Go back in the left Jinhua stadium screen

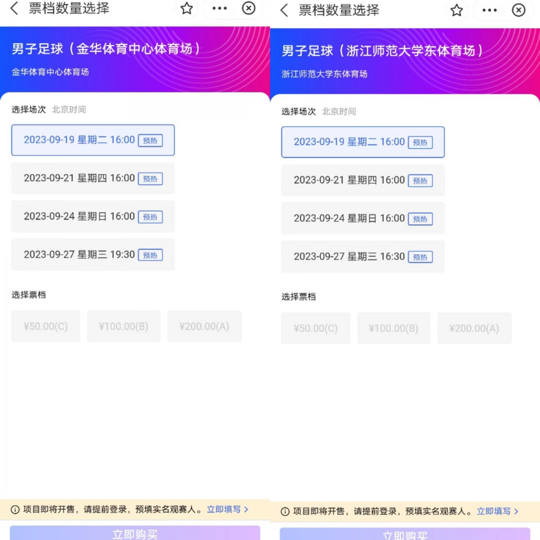point(14,8)
